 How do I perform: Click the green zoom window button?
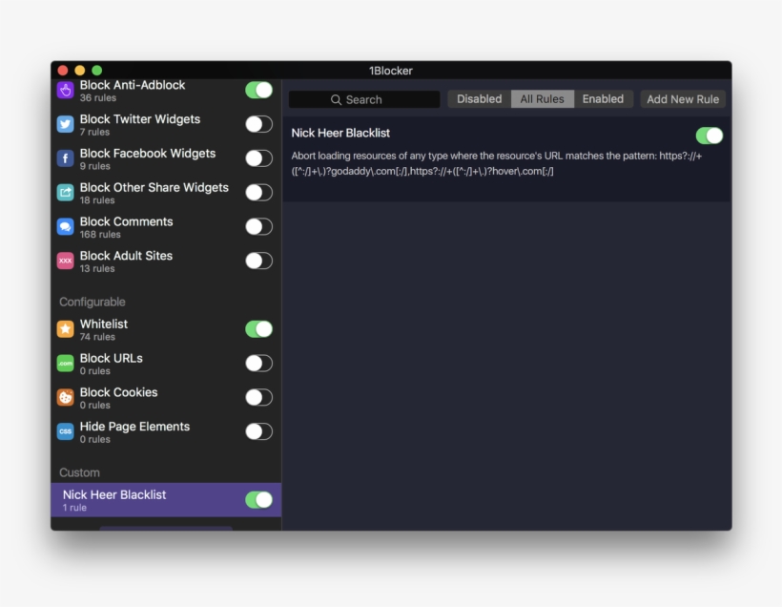tap(96, 71)
